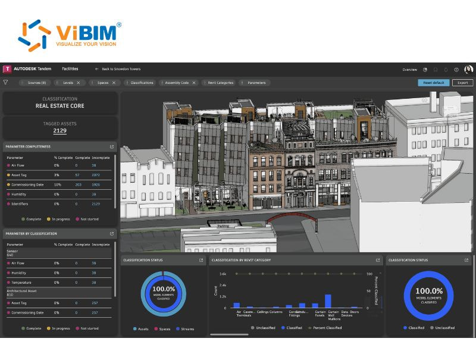Open the Overview dropdown at top right
Screen dimensions: 476x357
(411, 69)
